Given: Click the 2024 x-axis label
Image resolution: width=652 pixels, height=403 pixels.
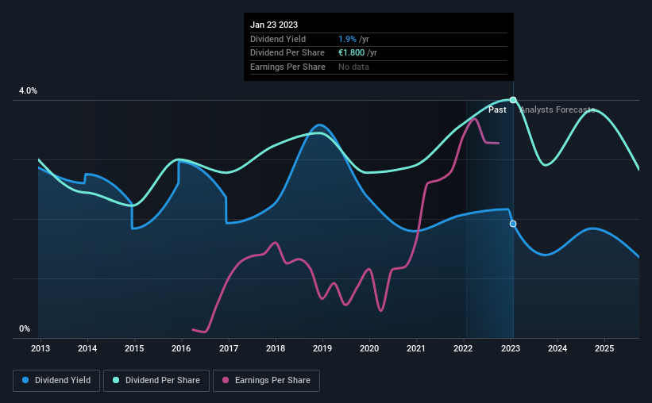Looking at the screenshot, I should [x=557, y=348].
